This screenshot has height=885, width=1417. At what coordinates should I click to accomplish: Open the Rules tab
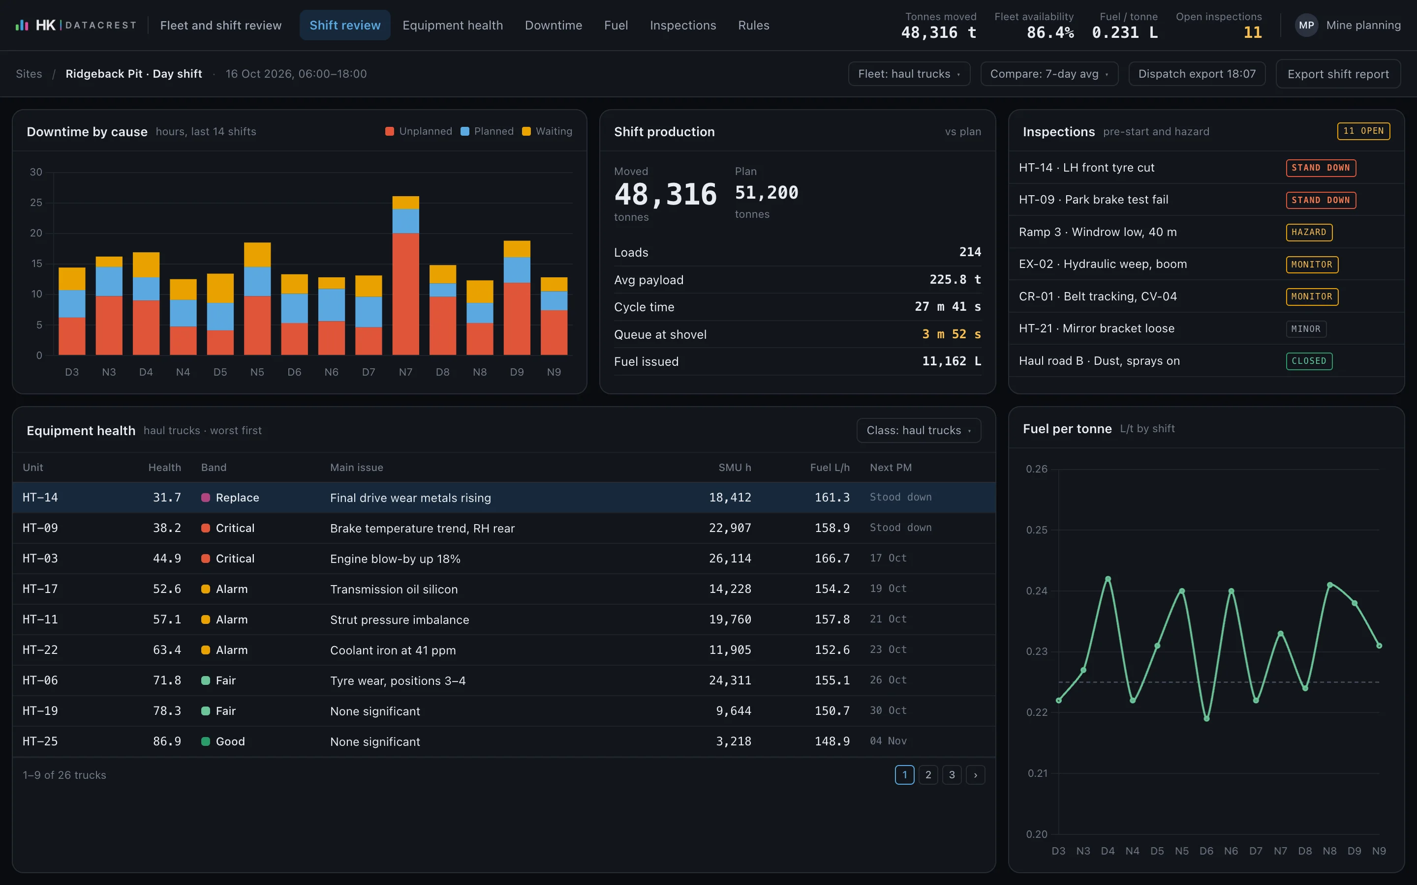[x=754, y=25]
